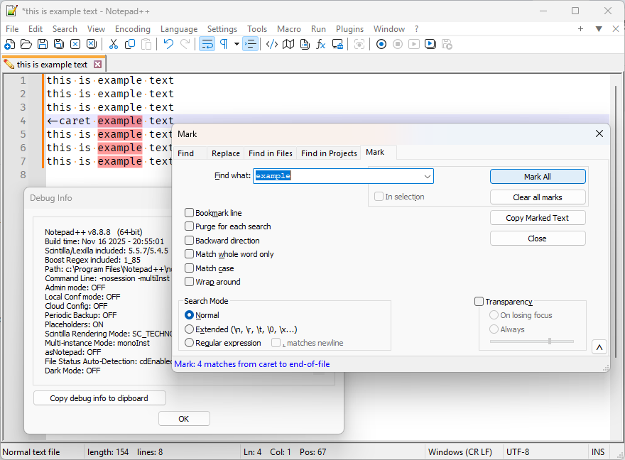The height and width of the screenshot is (460, 625).
Task: Enable the Transparency checkbox
Action: coord(479,302)
